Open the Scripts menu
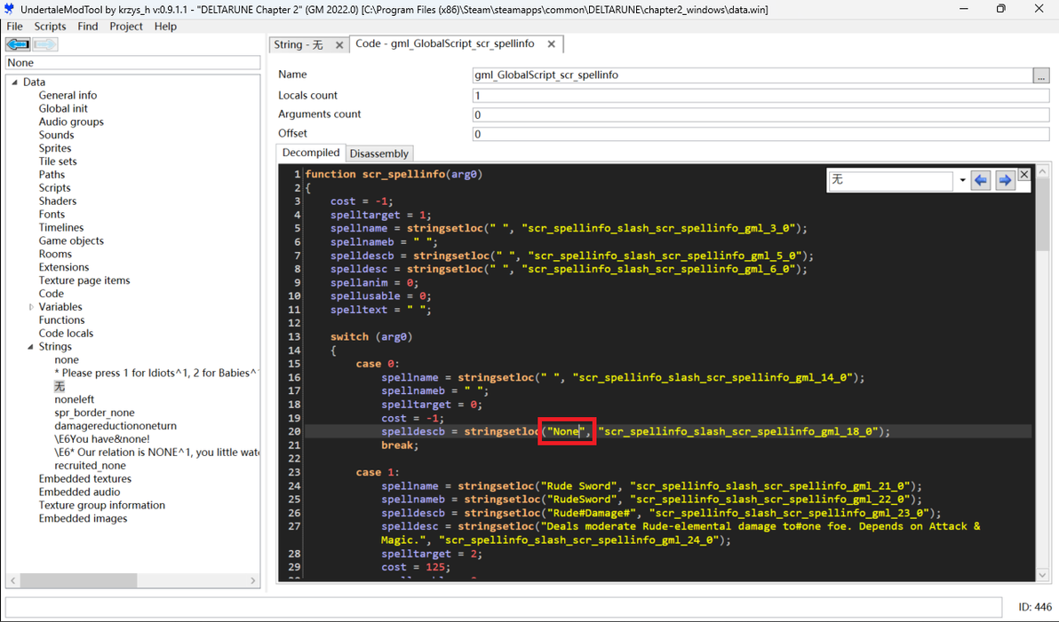Image resolution: width=1059 pixels, height=622 pixels. 50,27
